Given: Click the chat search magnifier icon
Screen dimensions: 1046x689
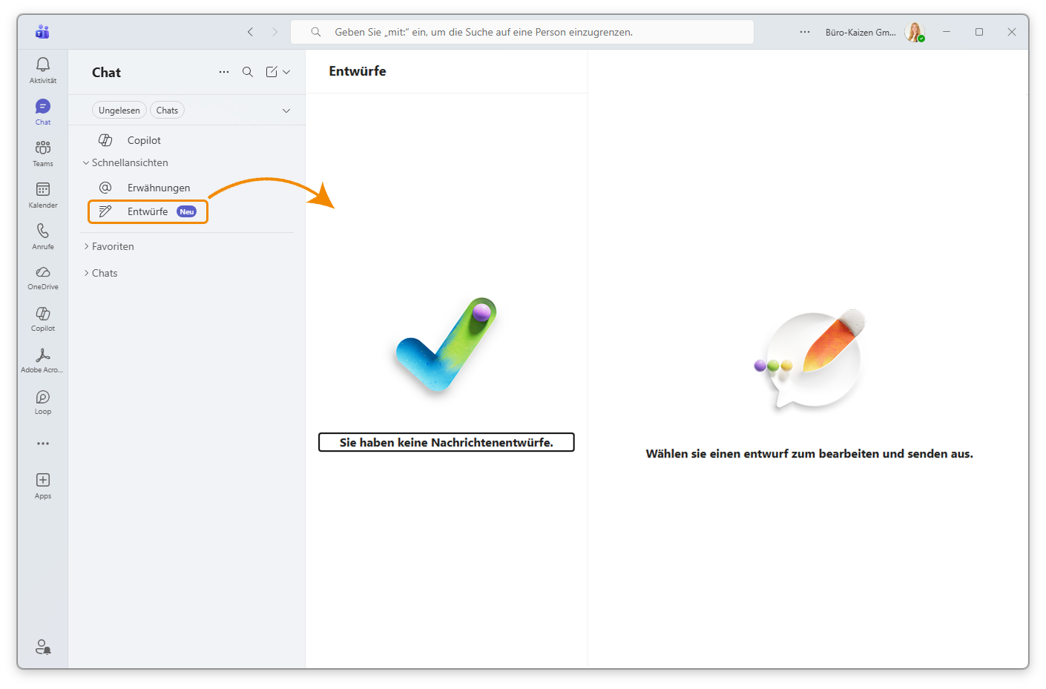Looking at the screenshot, I should tap(248, 72).
